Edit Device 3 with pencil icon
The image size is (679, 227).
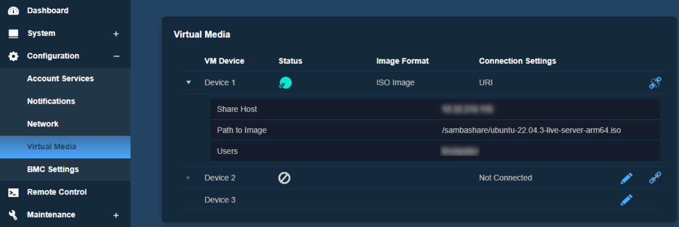(626, 200)
